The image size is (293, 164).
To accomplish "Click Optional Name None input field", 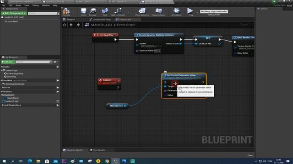I will click(x=157, y=51).
